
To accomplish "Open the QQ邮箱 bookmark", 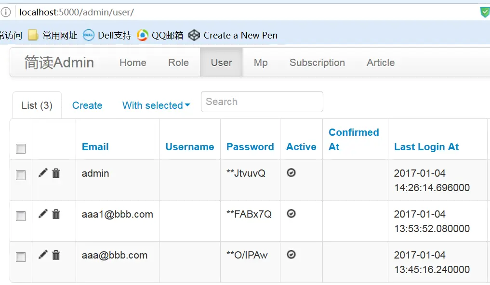I will coord(160,35).
